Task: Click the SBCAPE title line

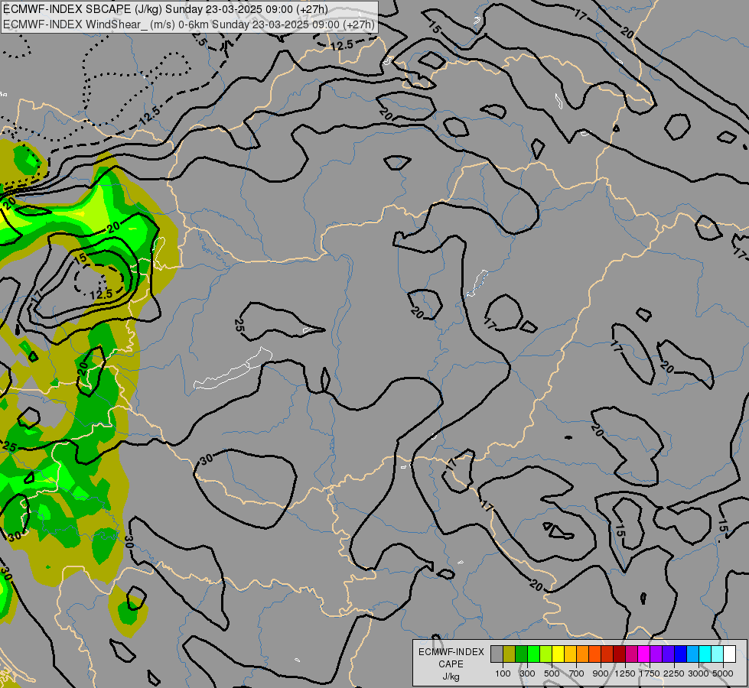Action: [165, 9]
